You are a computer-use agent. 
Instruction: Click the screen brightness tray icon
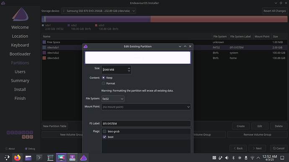[240, 158]
